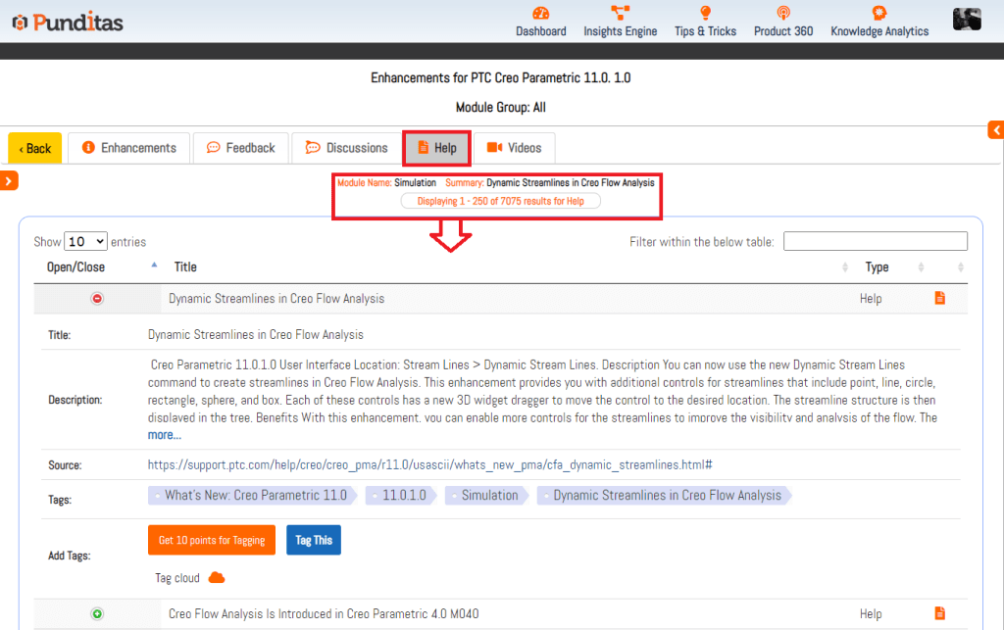Click the yellow Back button
This screenshot has width=1004, height=630.
click(34, 148)
